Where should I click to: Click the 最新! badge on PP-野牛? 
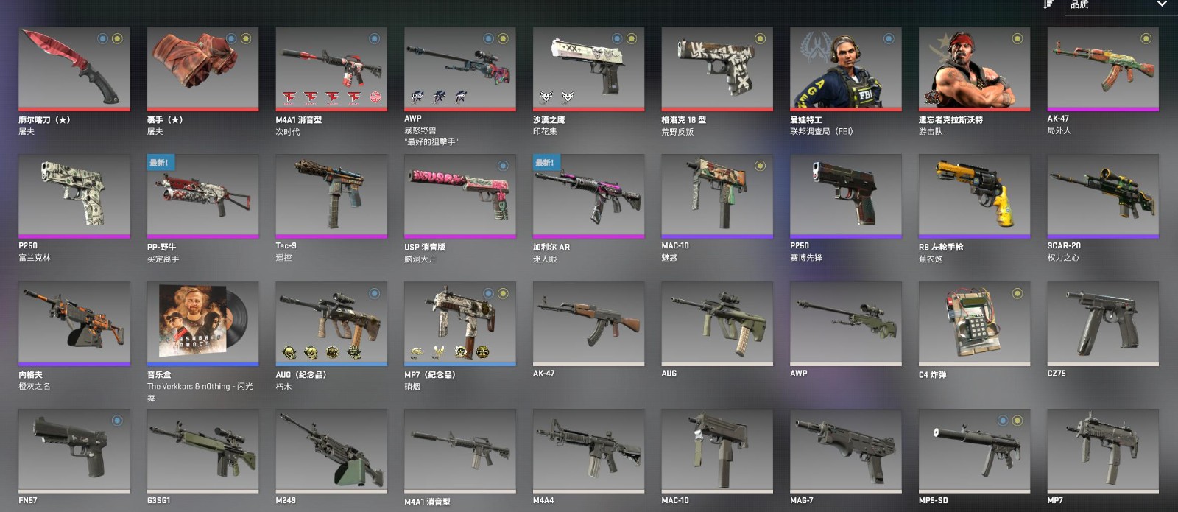point(160,163)
